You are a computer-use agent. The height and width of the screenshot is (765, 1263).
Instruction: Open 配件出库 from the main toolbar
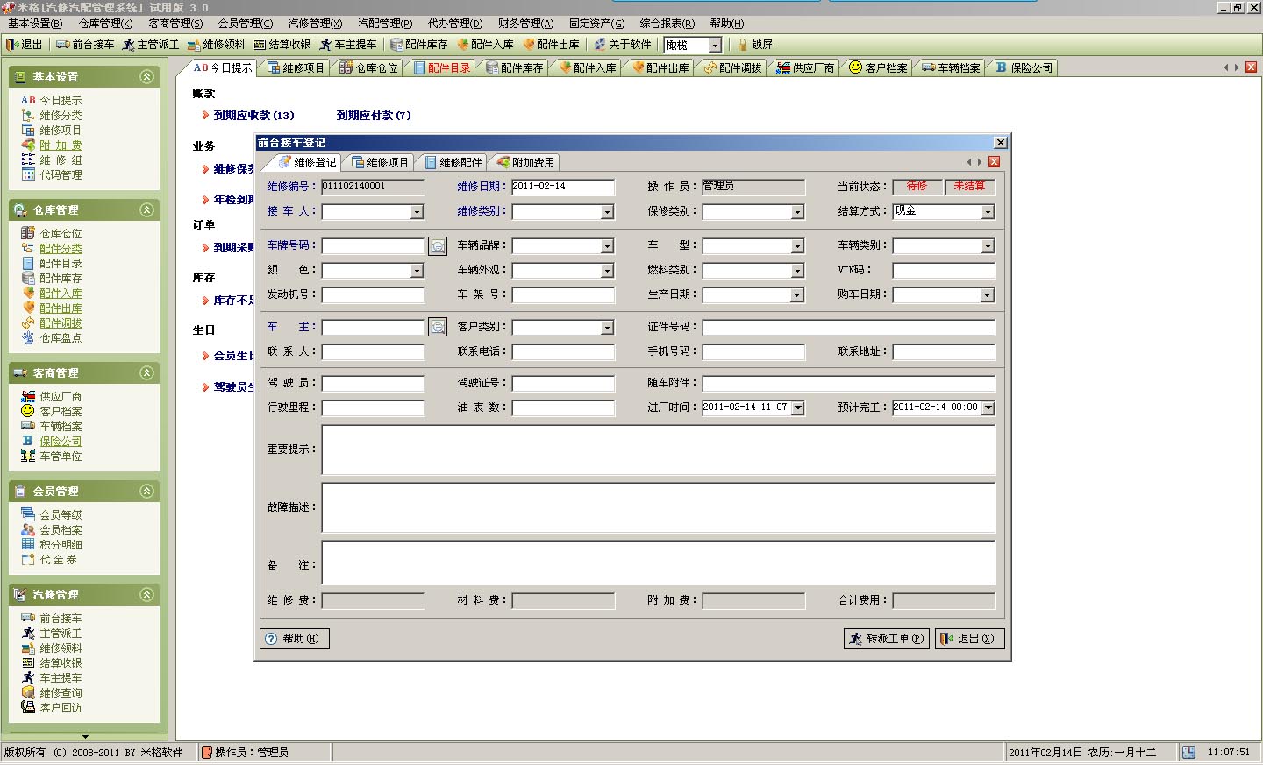pos(551,45)
